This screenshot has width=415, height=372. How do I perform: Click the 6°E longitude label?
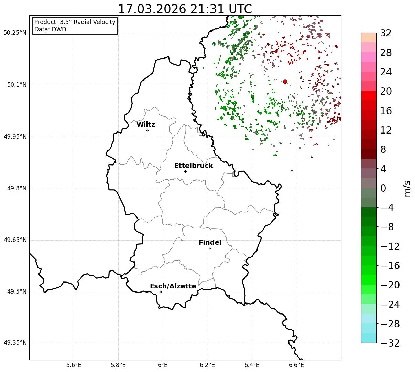pos(163,365)
